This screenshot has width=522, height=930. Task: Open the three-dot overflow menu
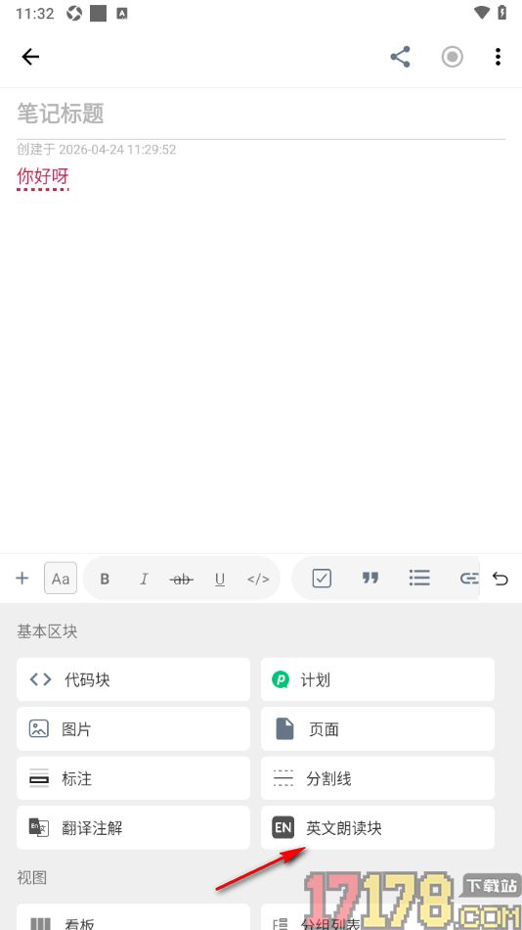tap(498, 57)
